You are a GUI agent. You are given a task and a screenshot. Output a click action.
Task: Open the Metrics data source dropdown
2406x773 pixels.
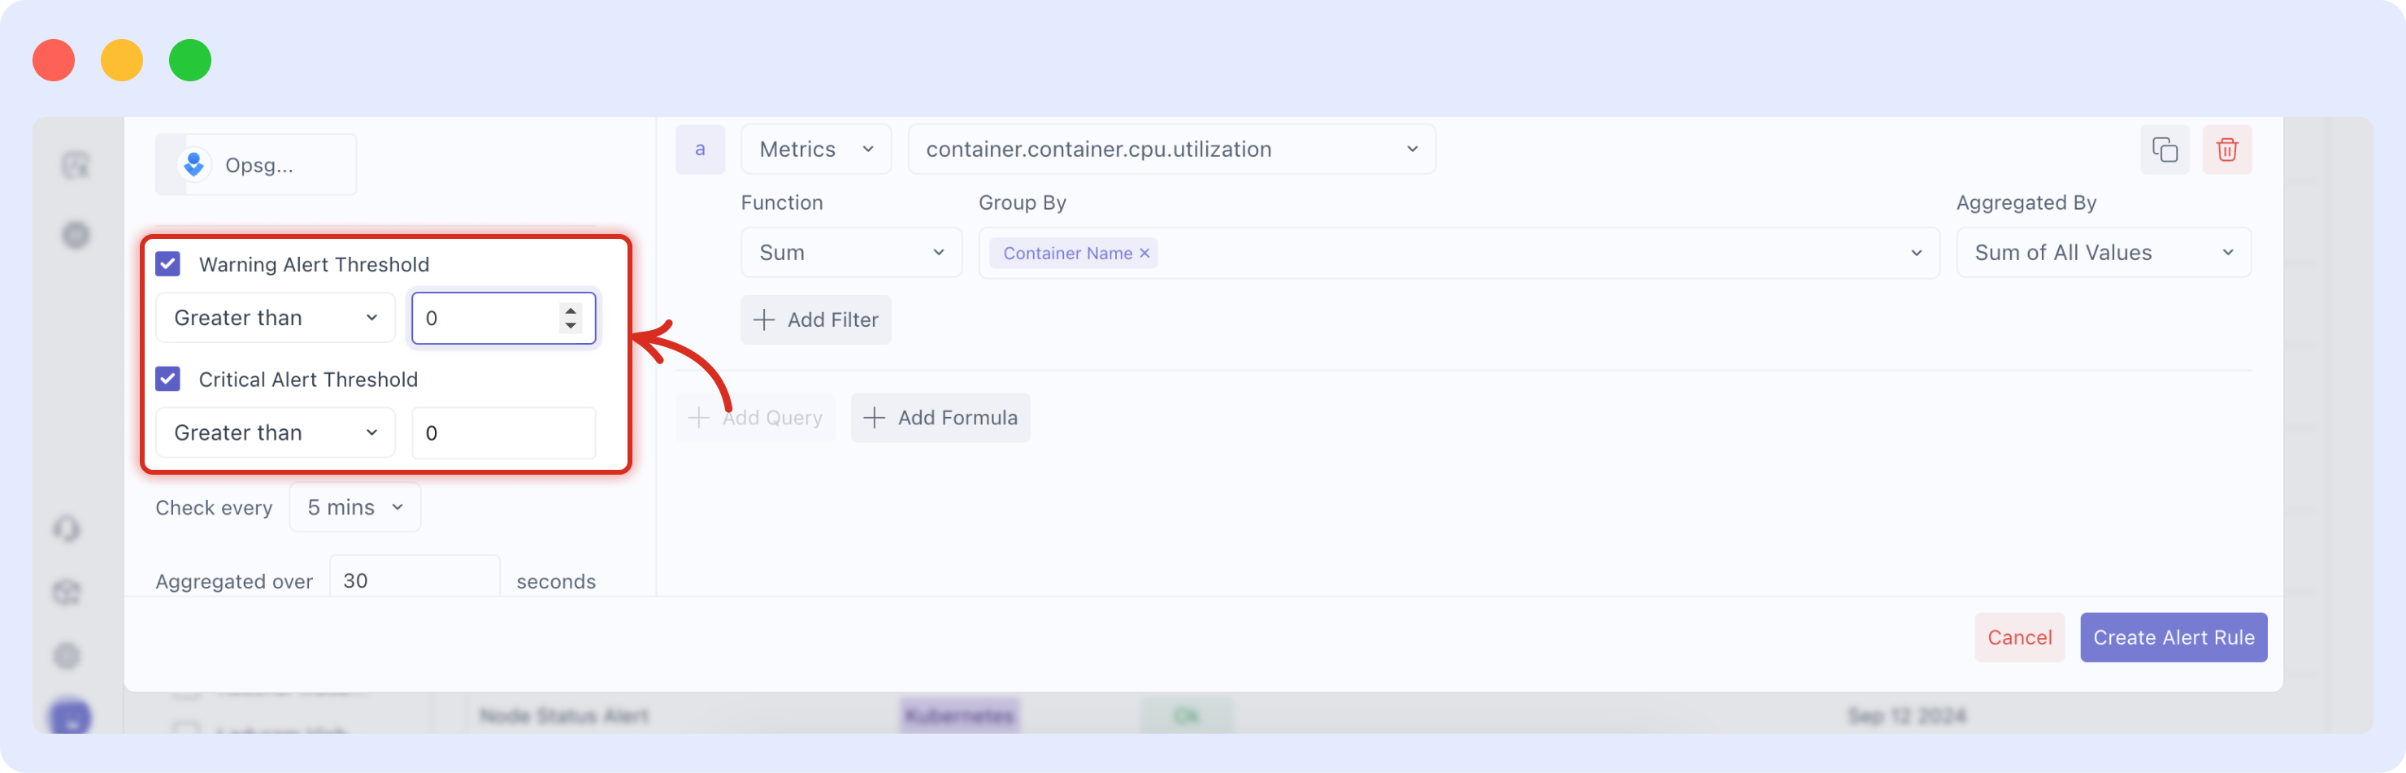(815, 150)
